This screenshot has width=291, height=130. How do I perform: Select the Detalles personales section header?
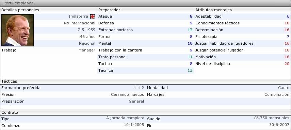coord(49,10)
